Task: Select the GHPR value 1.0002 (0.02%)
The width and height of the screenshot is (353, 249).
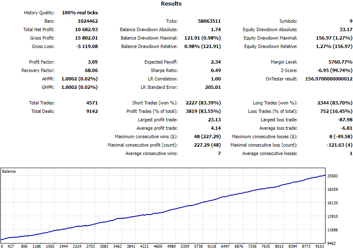Action: coord(80,87)
